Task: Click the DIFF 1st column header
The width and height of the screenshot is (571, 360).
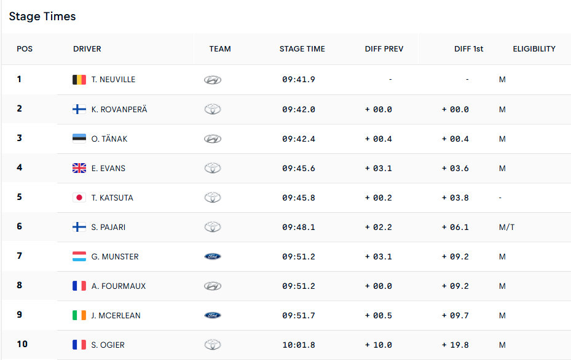Action: 468,49
